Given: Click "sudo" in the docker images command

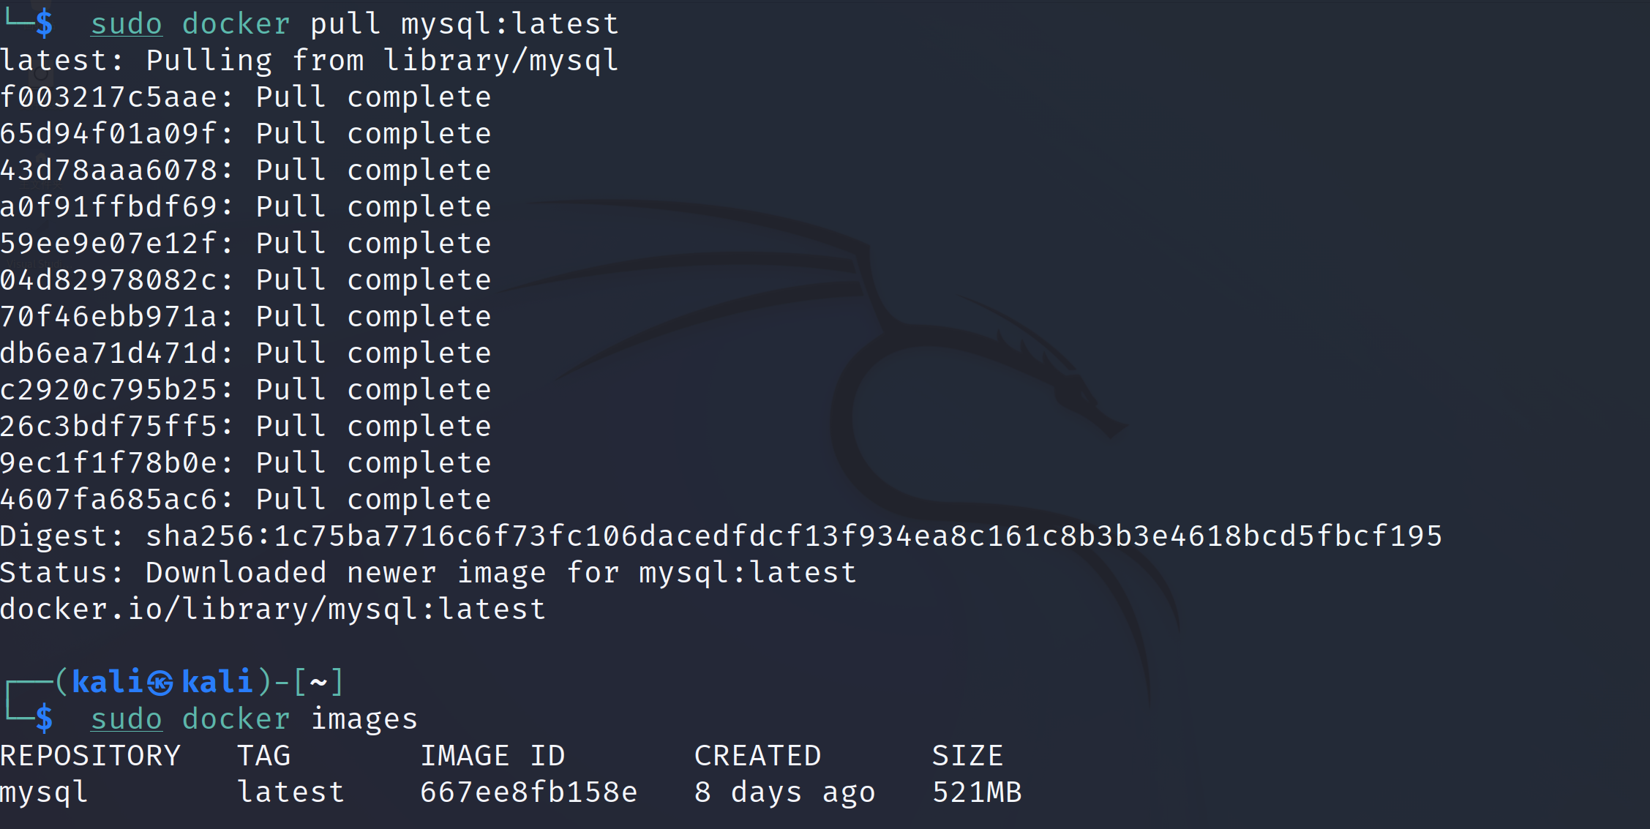Looking at the screenshot, I should 126,719.
